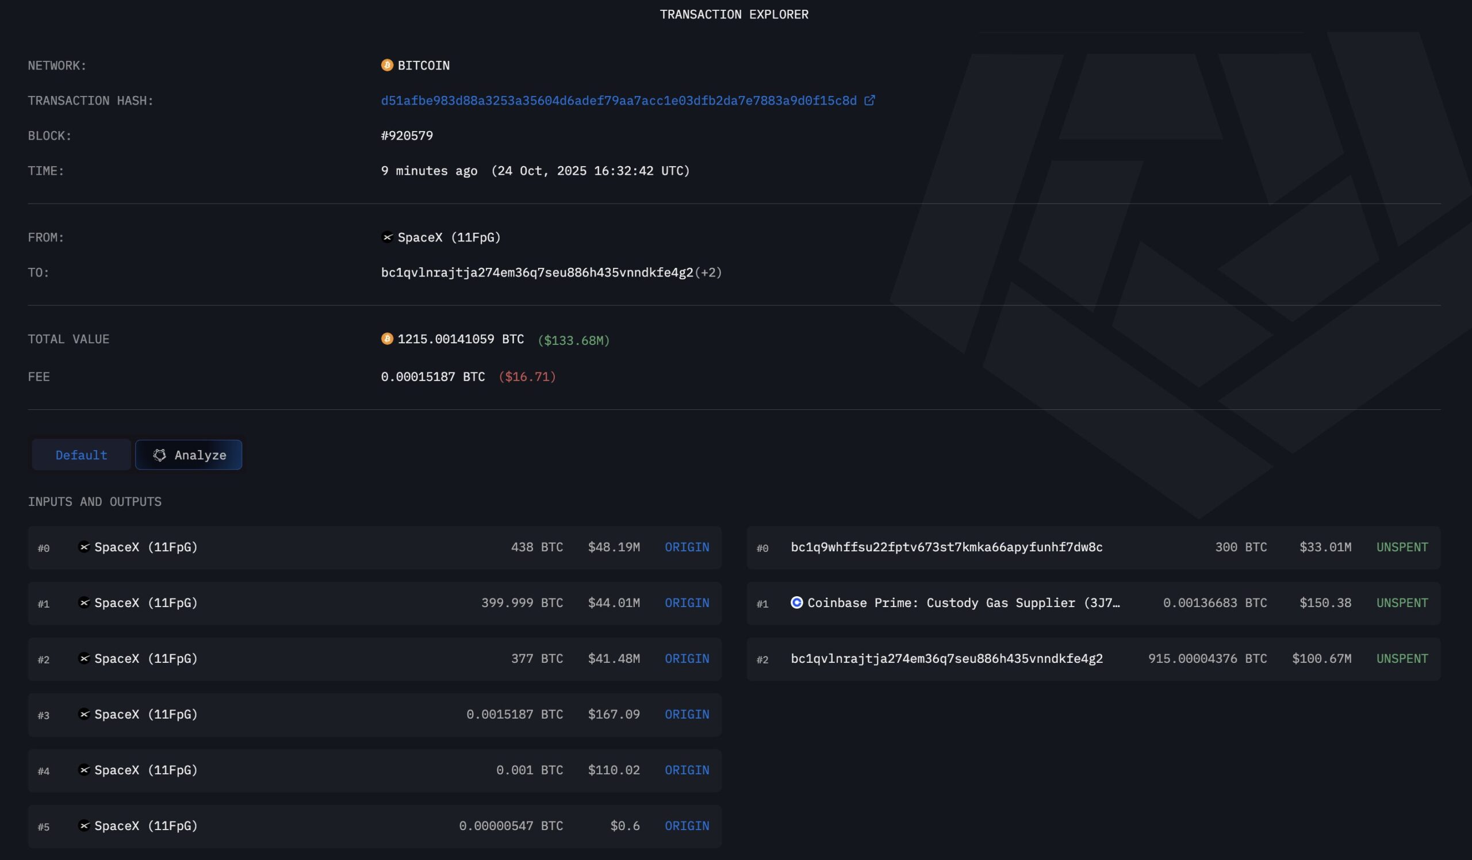Open SpaceX (11FpG) entity in FROM field

coord(448,237)
